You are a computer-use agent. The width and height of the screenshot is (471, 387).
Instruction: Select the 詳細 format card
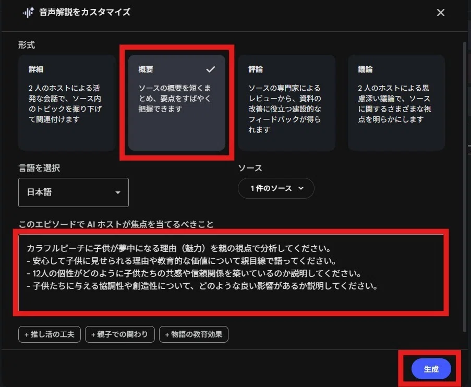pyautogui.click(x=67, y=102)
